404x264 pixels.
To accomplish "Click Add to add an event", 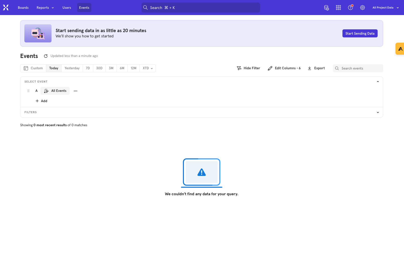I will coord(41,101).
